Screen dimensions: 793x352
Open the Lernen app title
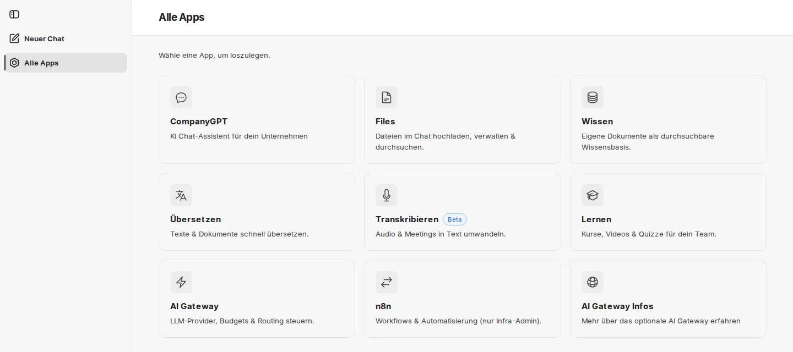[596, 219]
